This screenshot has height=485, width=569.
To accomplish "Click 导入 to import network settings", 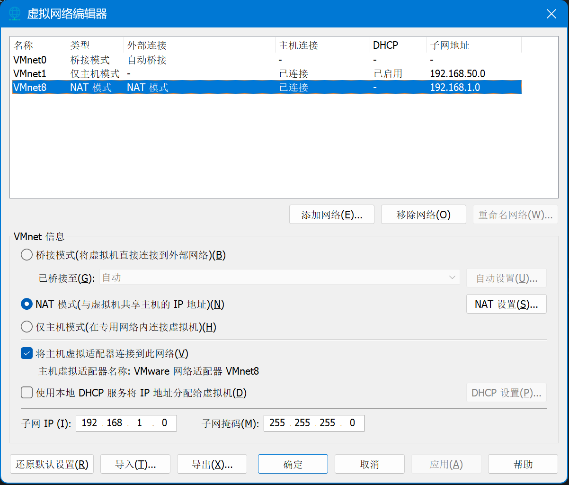I will pyautogui.click(x=135, y=464).
